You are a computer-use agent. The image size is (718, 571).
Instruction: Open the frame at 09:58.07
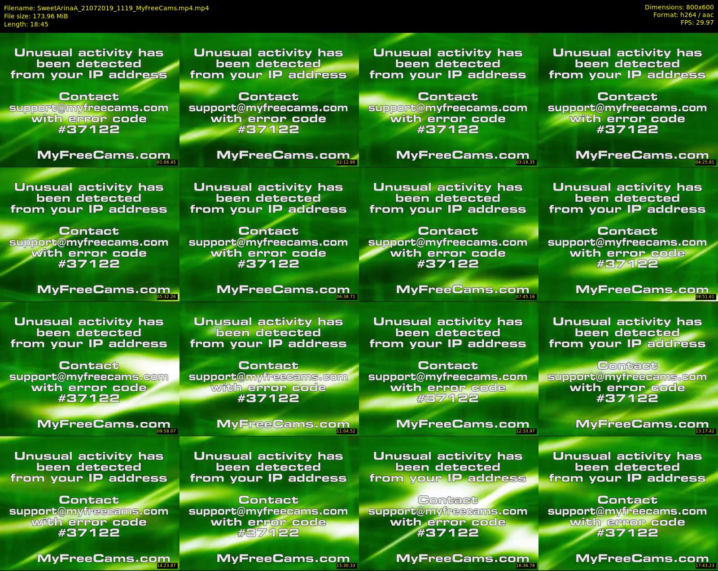[89, 368]
